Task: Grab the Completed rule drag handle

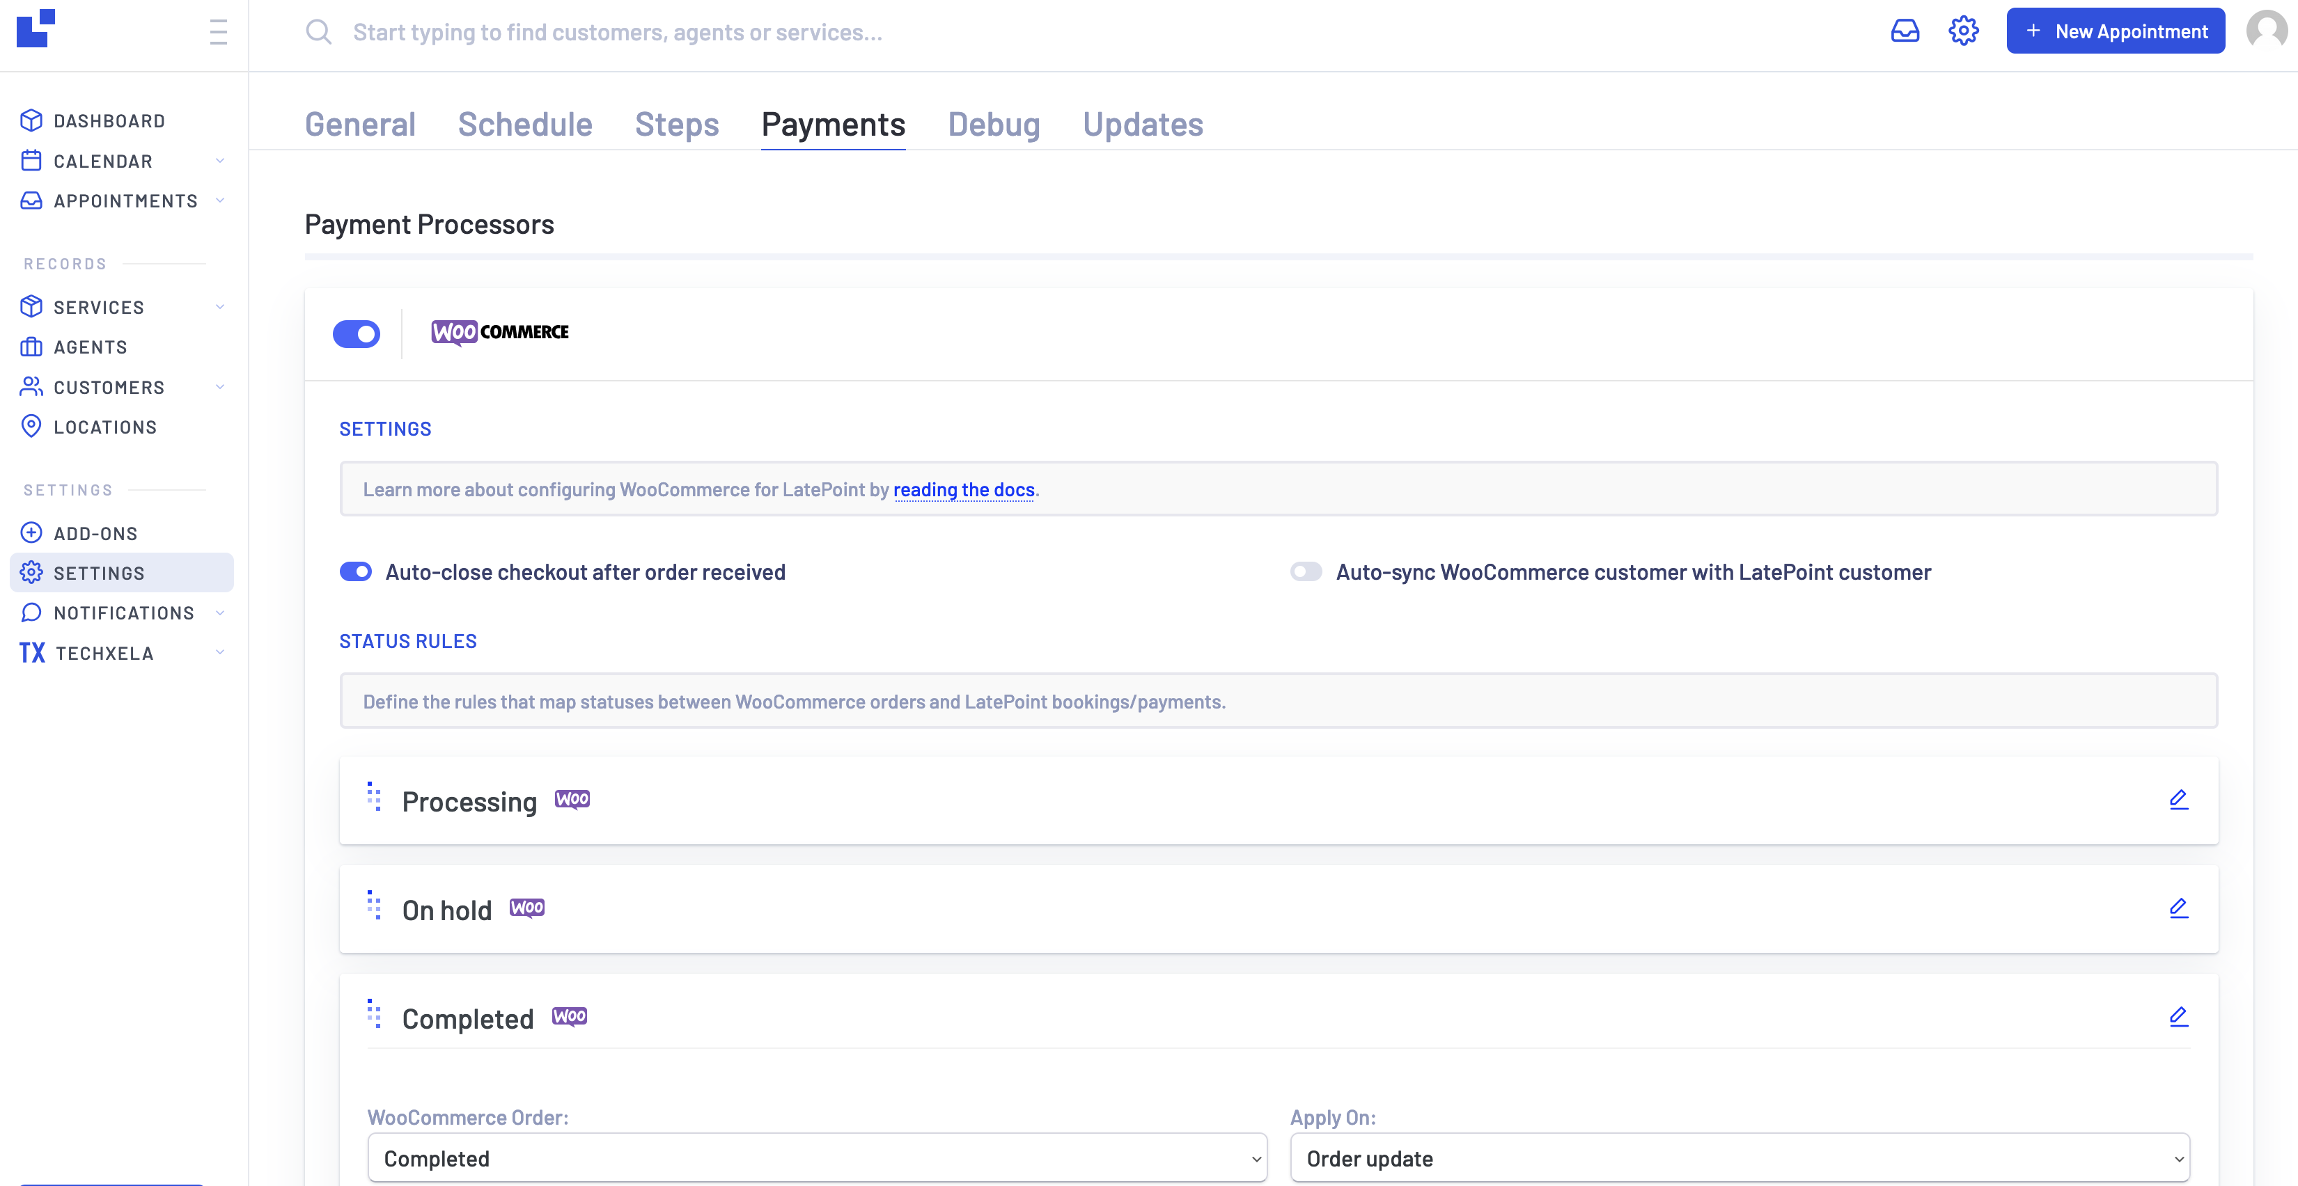Action: point(374,1014)
